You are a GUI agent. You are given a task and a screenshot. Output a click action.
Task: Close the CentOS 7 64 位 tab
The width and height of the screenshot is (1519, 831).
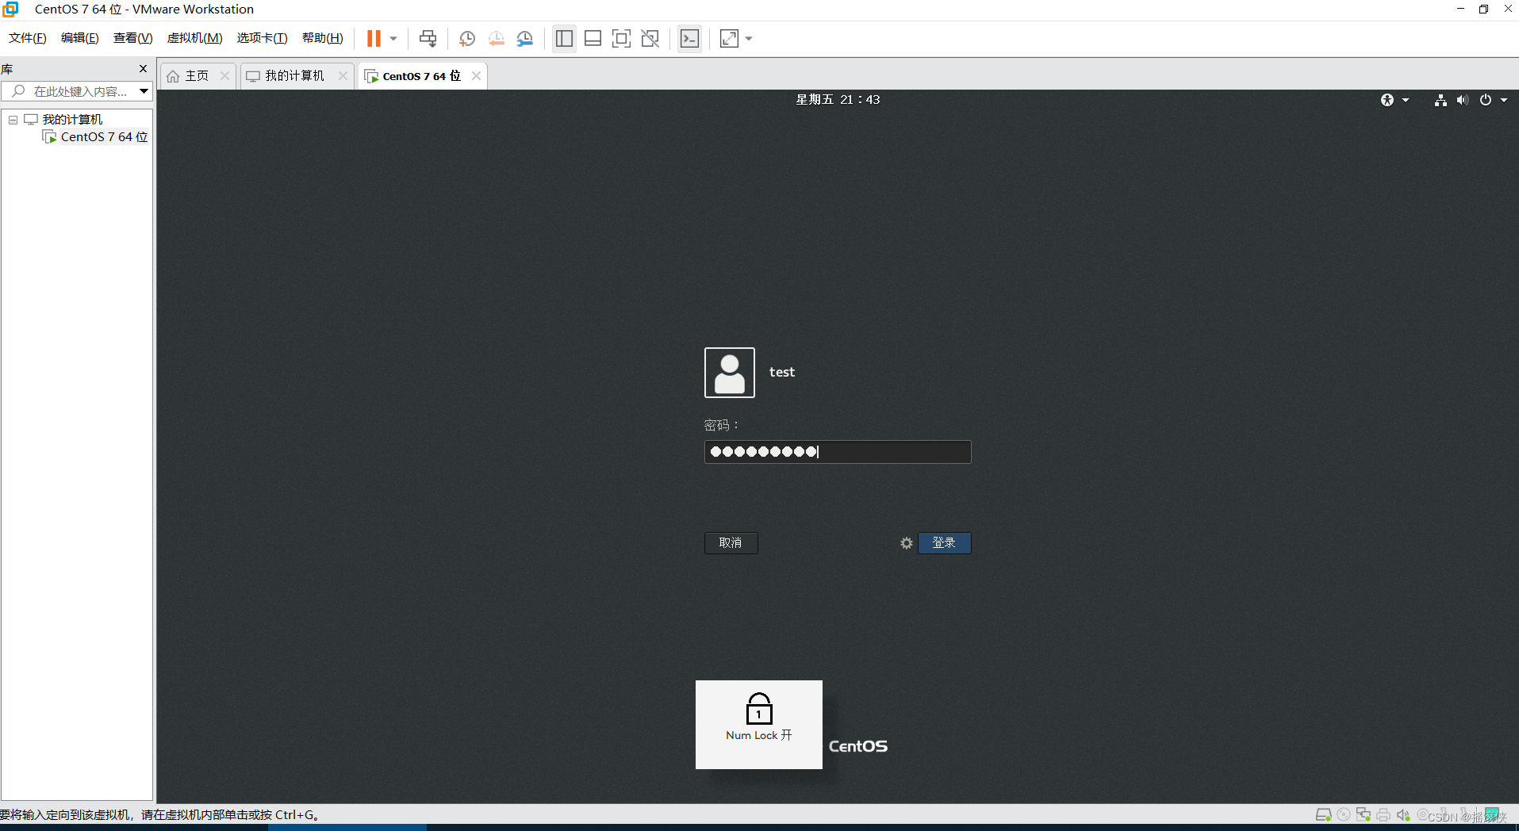(476, 76)
